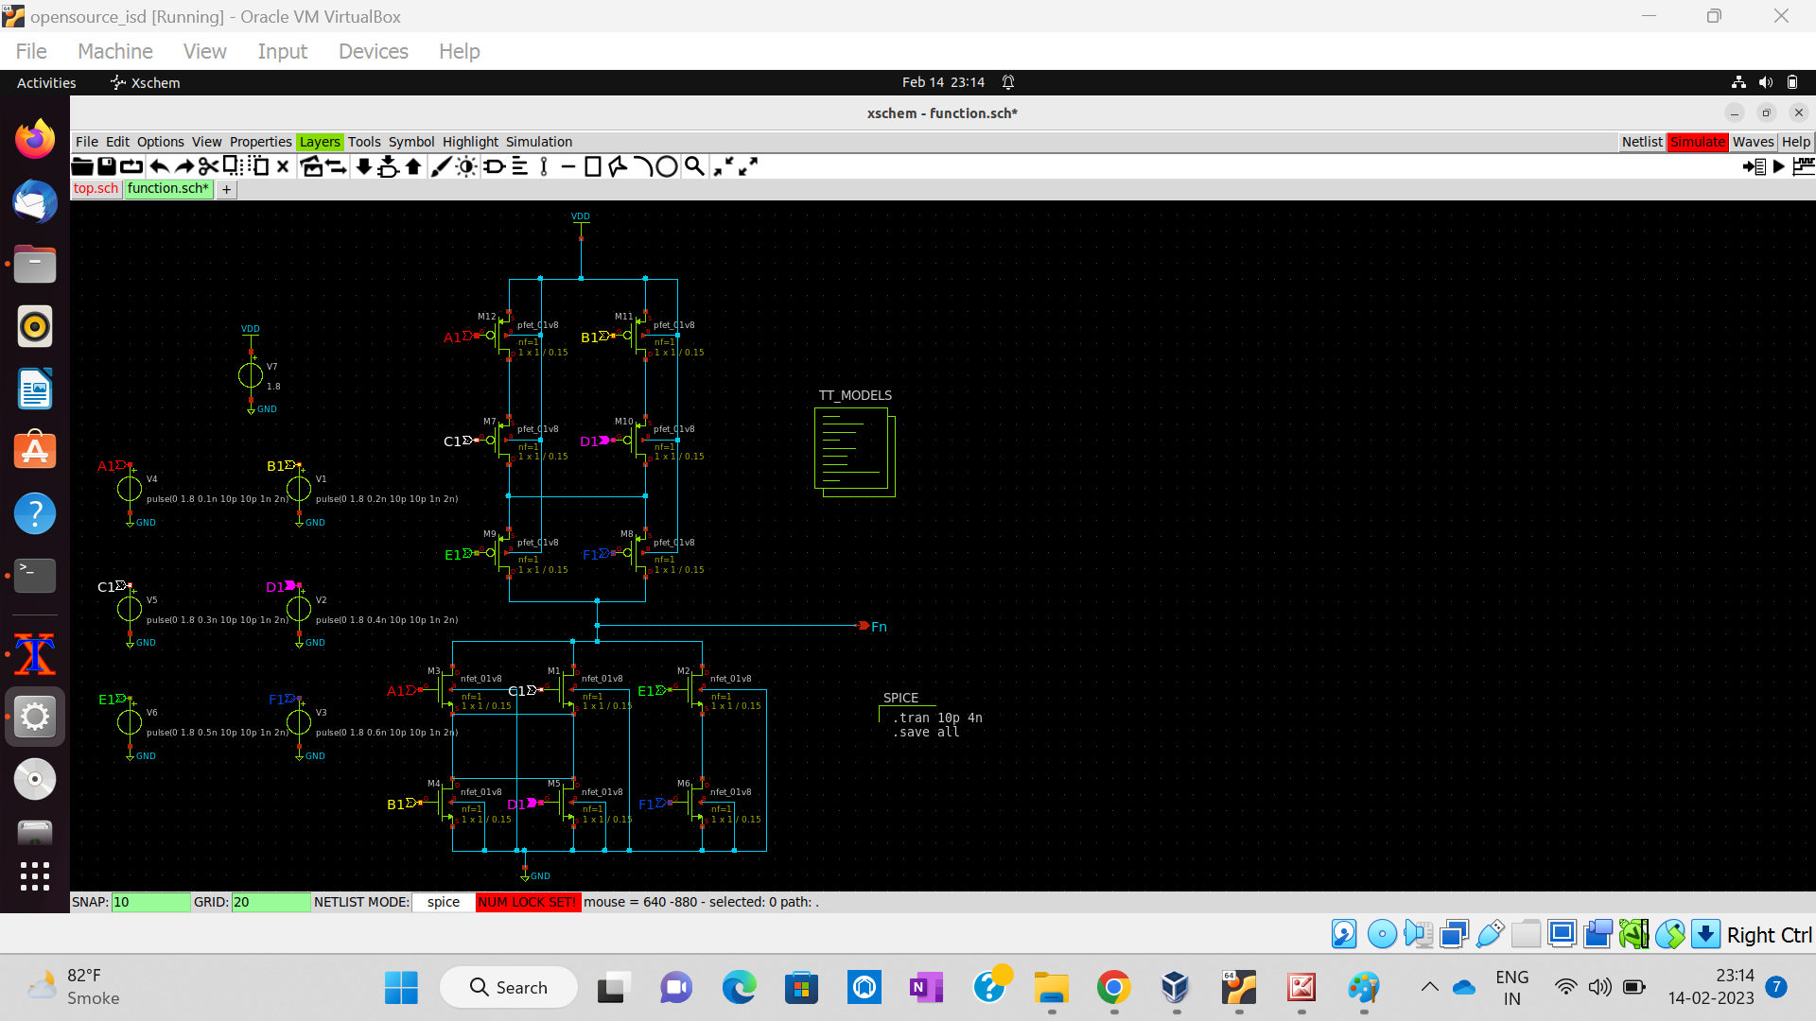Open the Properties dropdown menu

point(260,142)
